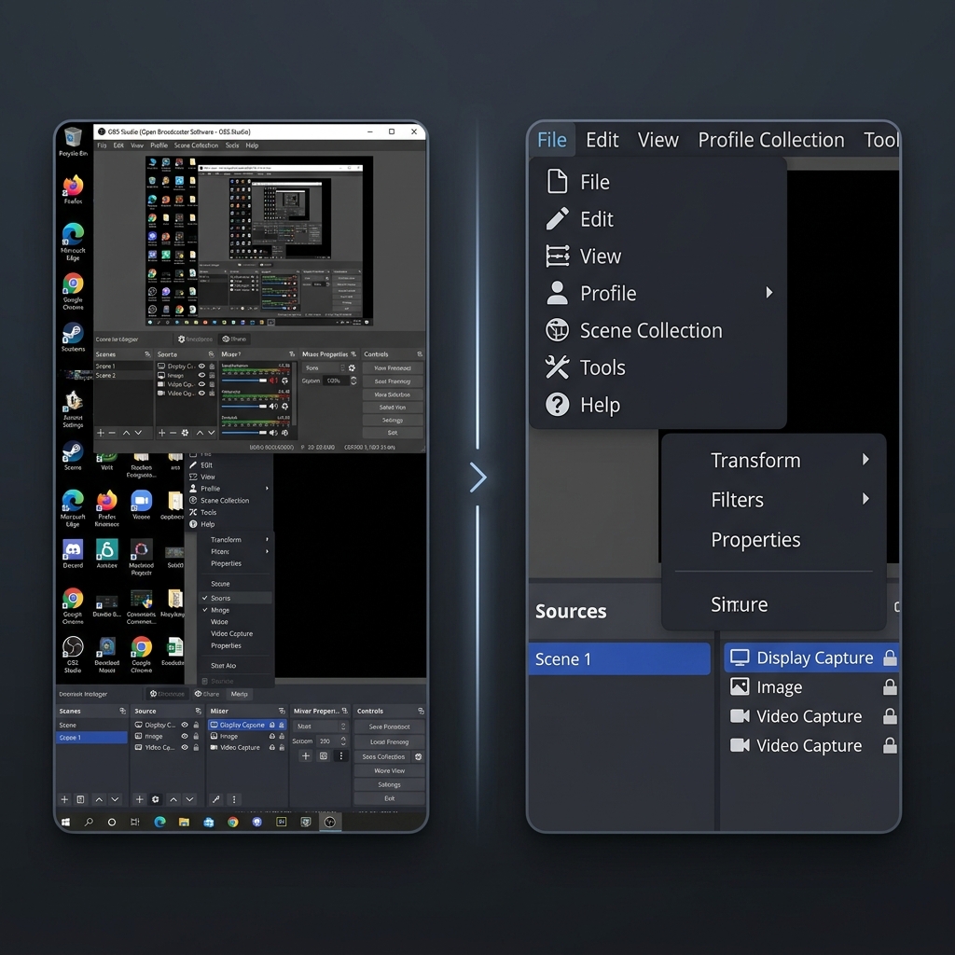Image resolution: width=955 pixels, height=955 pixels.
Task: Click the gear icon in upper OBS Sources toolbar
Action: tap(186, 433)
